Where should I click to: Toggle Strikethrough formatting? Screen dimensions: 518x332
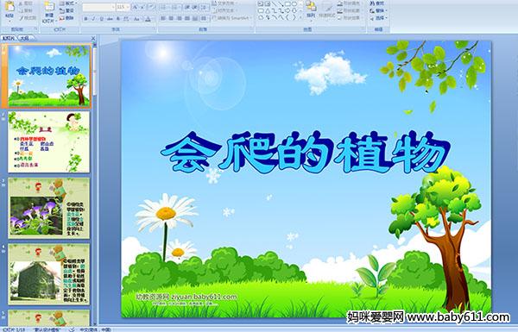(x=110, y=19)
